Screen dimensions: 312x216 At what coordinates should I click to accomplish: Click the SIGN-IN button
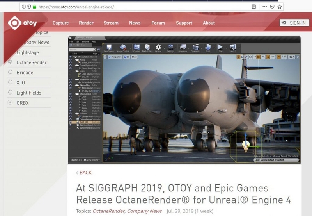[294, 23]
